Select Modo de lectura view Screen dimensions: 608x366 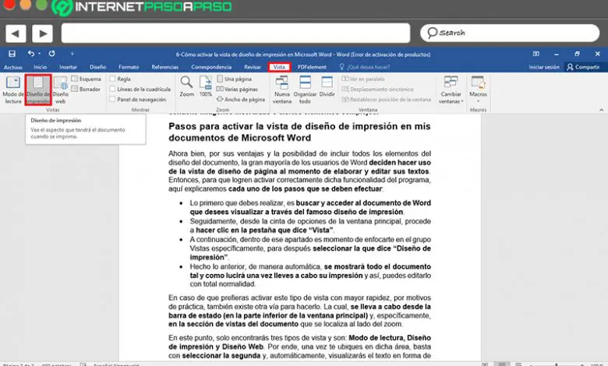12,90
